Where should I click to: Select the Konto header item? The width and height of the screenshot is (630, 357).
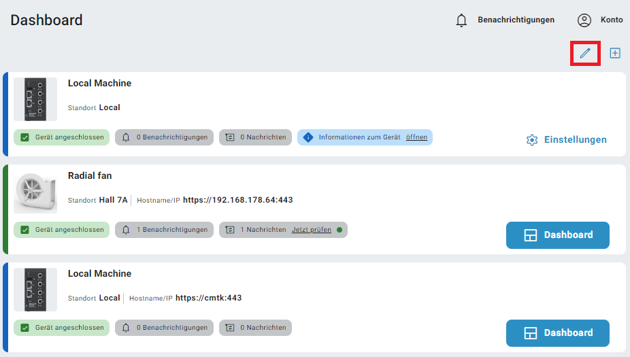pos(611,20)
